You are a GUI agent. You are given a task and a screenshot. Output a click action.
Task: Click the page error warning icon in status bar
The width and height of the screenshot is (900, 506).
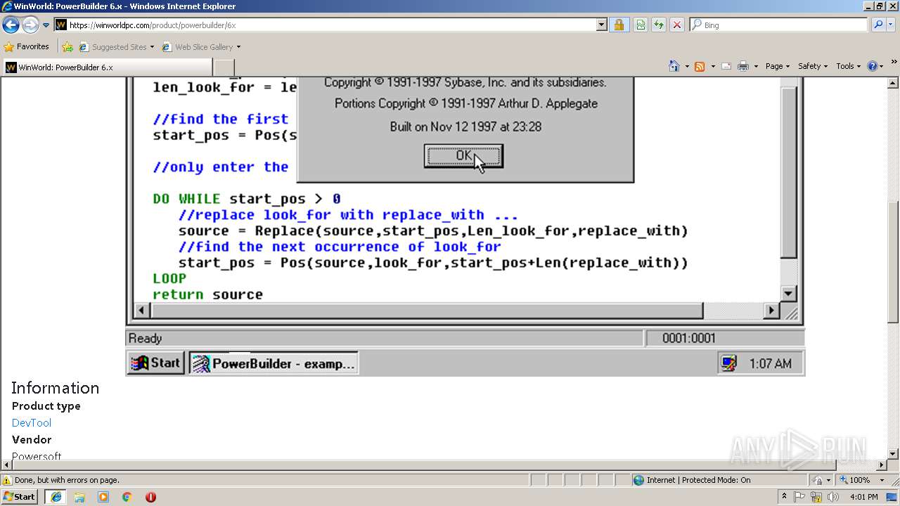point(7,480)
